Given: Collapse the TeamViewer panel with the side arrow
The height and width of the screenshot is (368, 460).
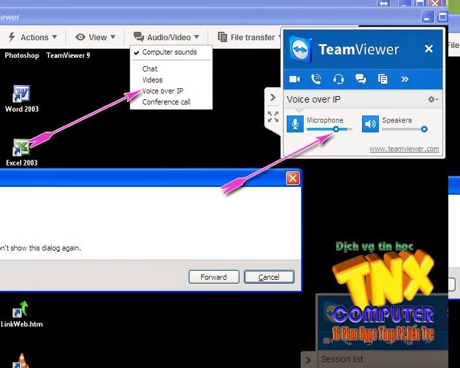Looking at the screenshot, I should 272,97.
